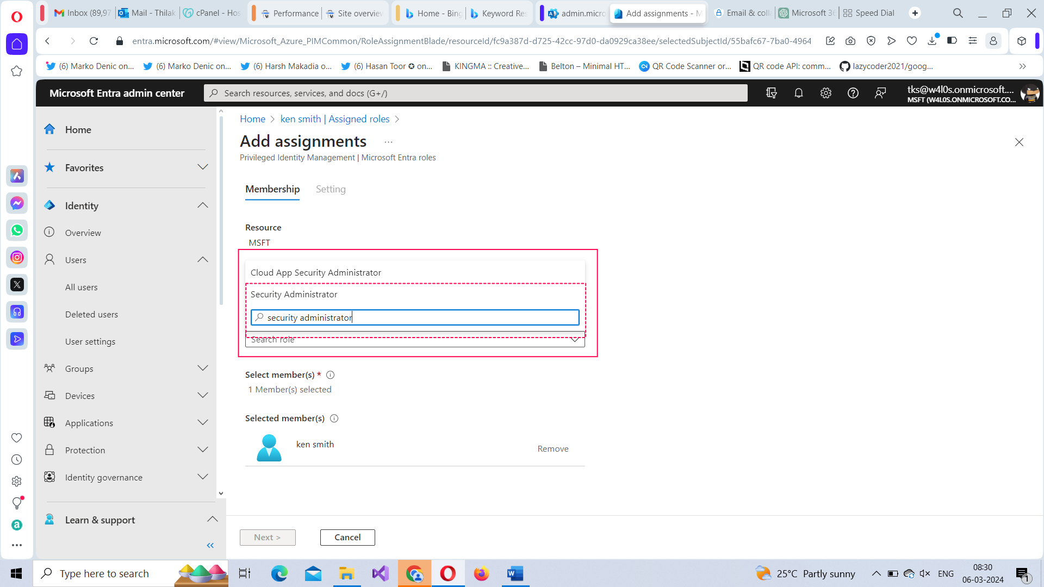Open the Cloud Shell/portal menu icon
This screenshot has height=587, width=1044.
click(771, 93)
